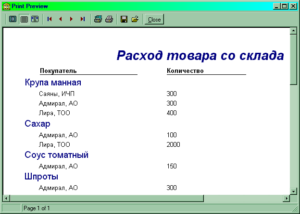
Task: Go to the first page
Action: click(49, 19)
